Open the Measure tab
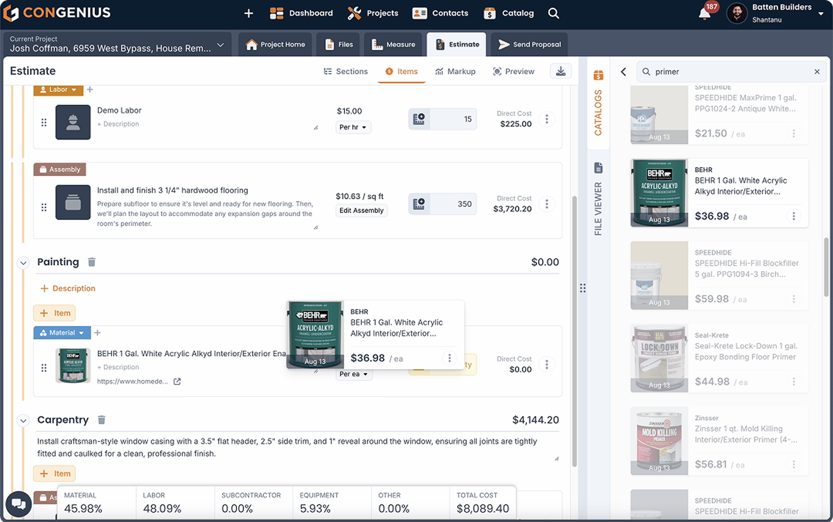 [393, 44]
